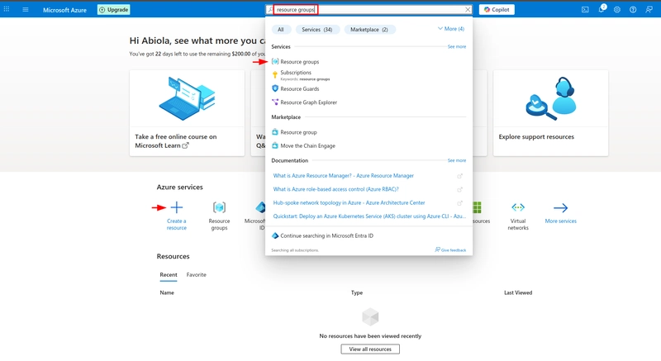The image size is (661, 361).
Task: Expand the More (4) filters
Action: (x=450, y=29)
